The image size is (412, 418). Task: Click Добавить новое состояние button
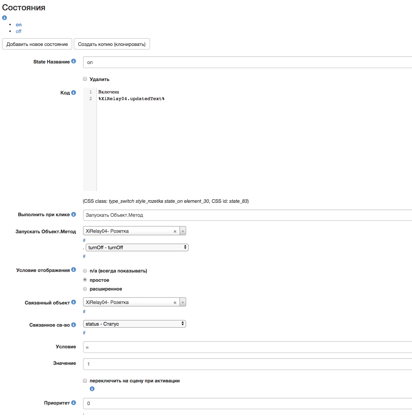pos(37,44)
